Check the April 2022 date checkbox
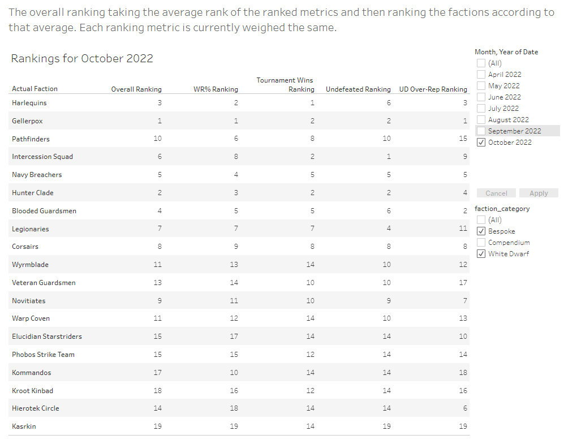This screenshot has height=444, width=564. coord(481,75)
